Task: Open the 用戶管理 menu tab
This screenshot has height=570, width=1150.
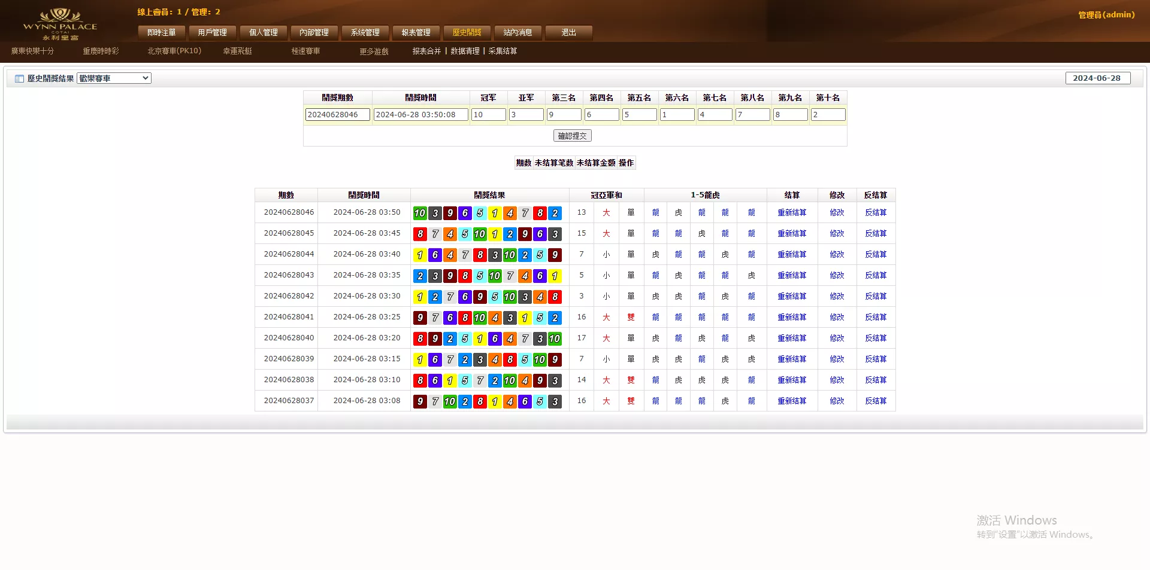Action: pos(212,32)
